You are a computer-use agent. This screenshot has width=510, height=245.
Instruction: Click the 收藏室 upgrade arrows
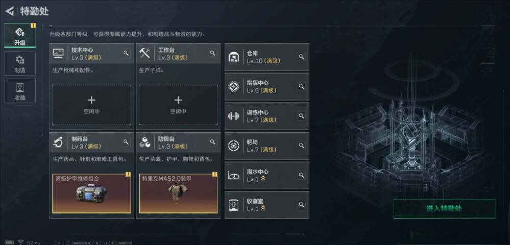(x=263, y=209)
